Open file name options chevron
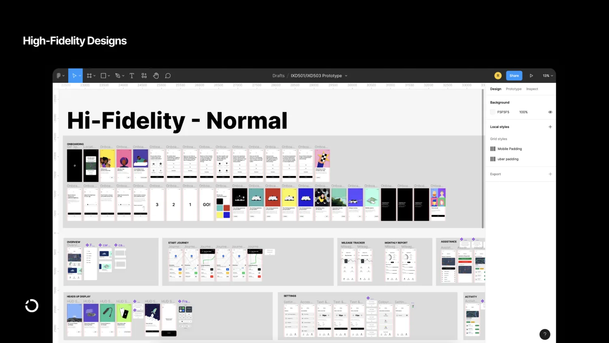The height and width of the screenshot is (343, 609). tap(346, 76)
